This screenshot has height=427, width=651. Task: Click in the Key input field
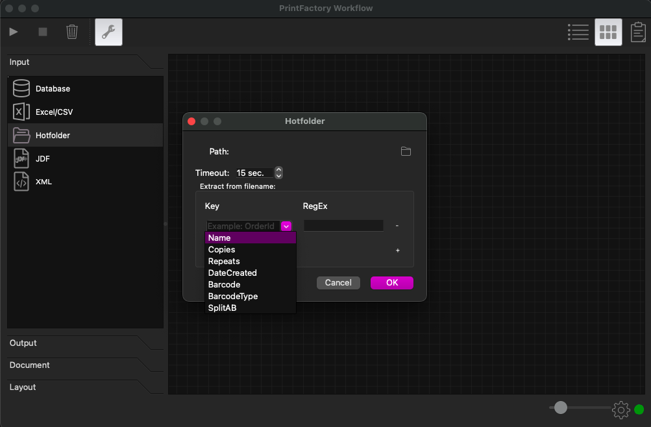pyautogui.click(x=243, y=226)
